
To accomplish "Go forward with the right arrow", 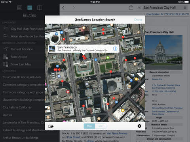I will pos(74,8).
